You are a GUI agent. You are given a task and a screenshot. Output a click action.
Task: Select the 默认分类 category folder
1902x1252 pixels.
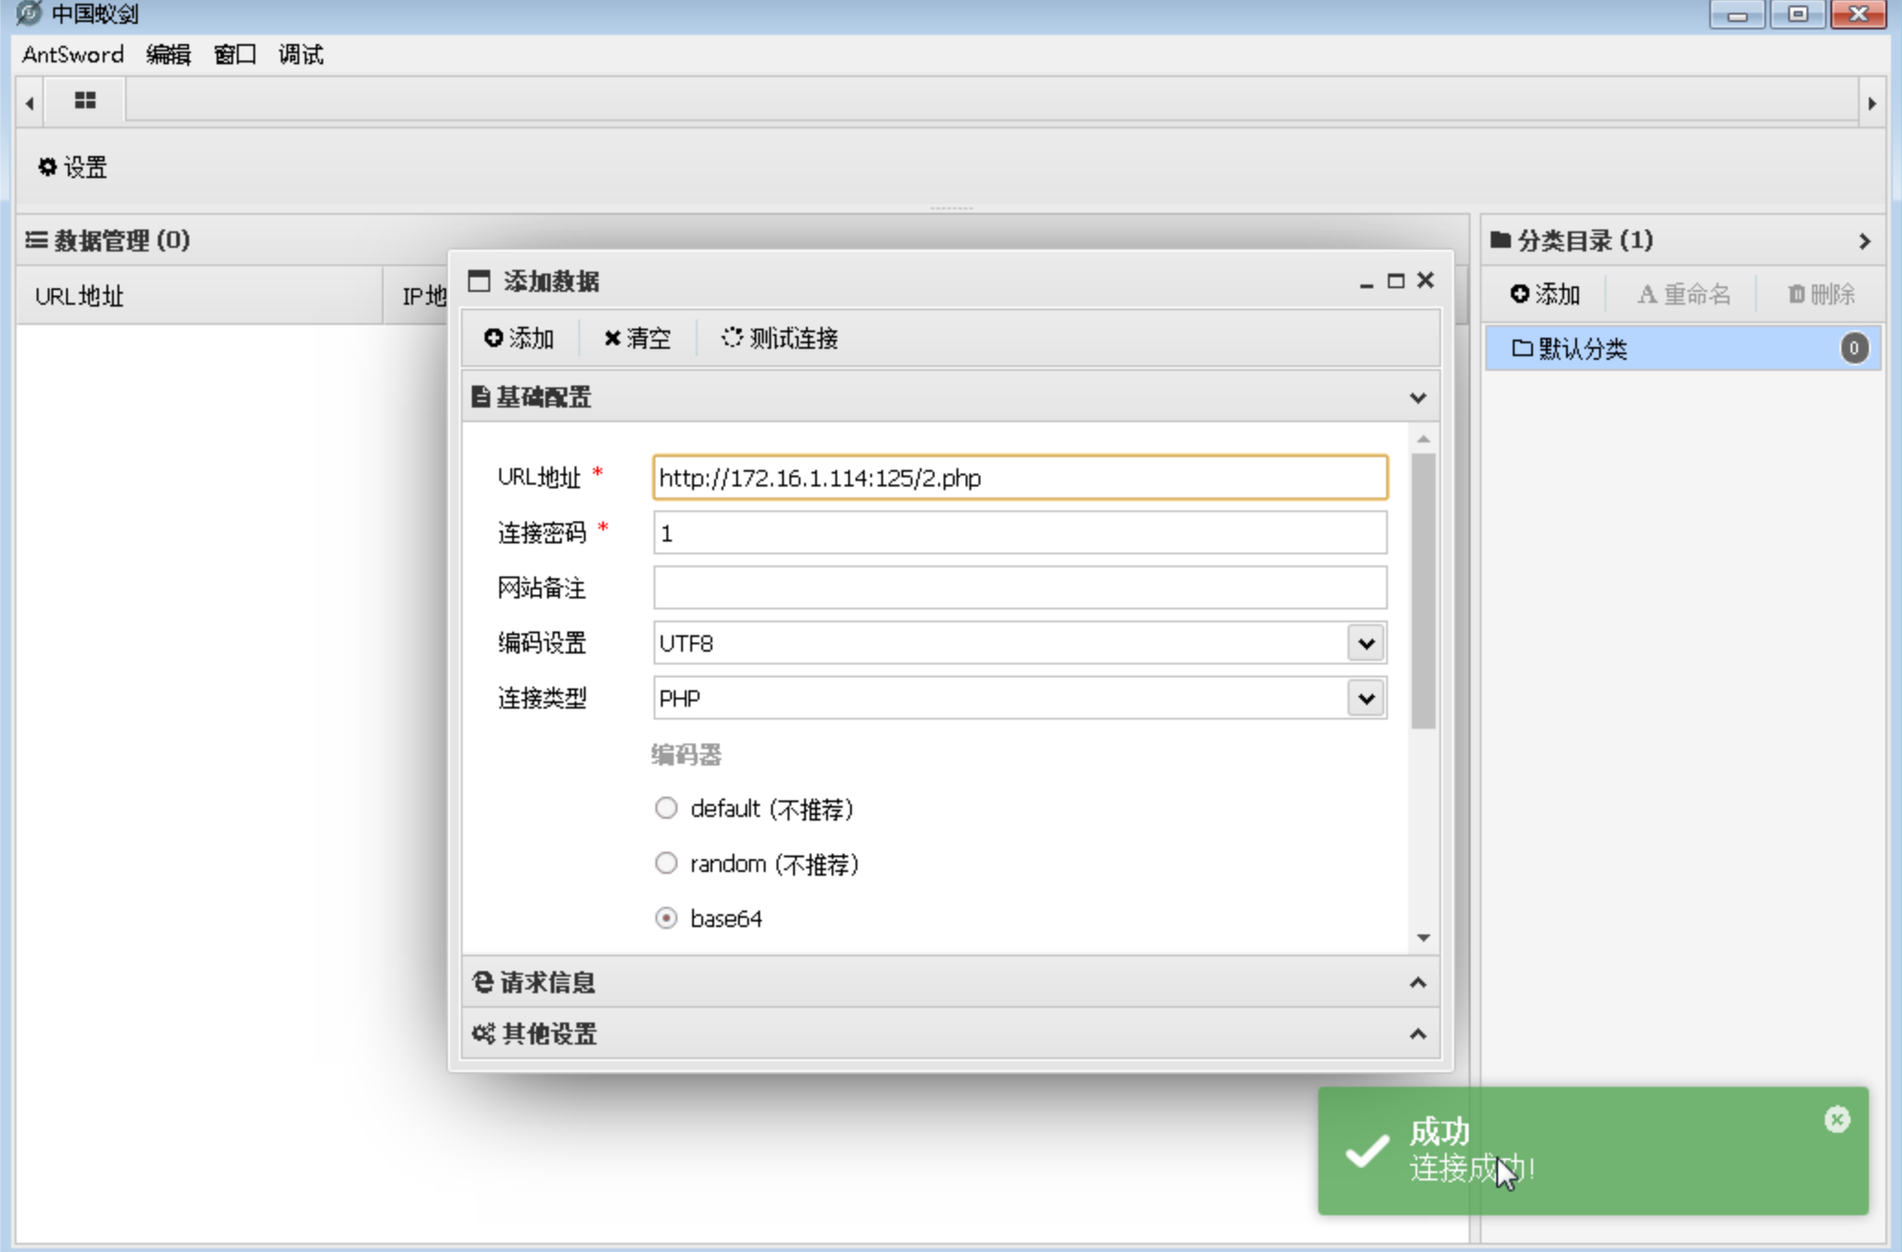[x=1583, y=349]
